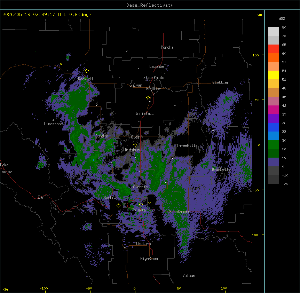The height and width of the screenshot is (293, 300).
Task: Click the white asterisk above Limestone label
Action: 53,120
